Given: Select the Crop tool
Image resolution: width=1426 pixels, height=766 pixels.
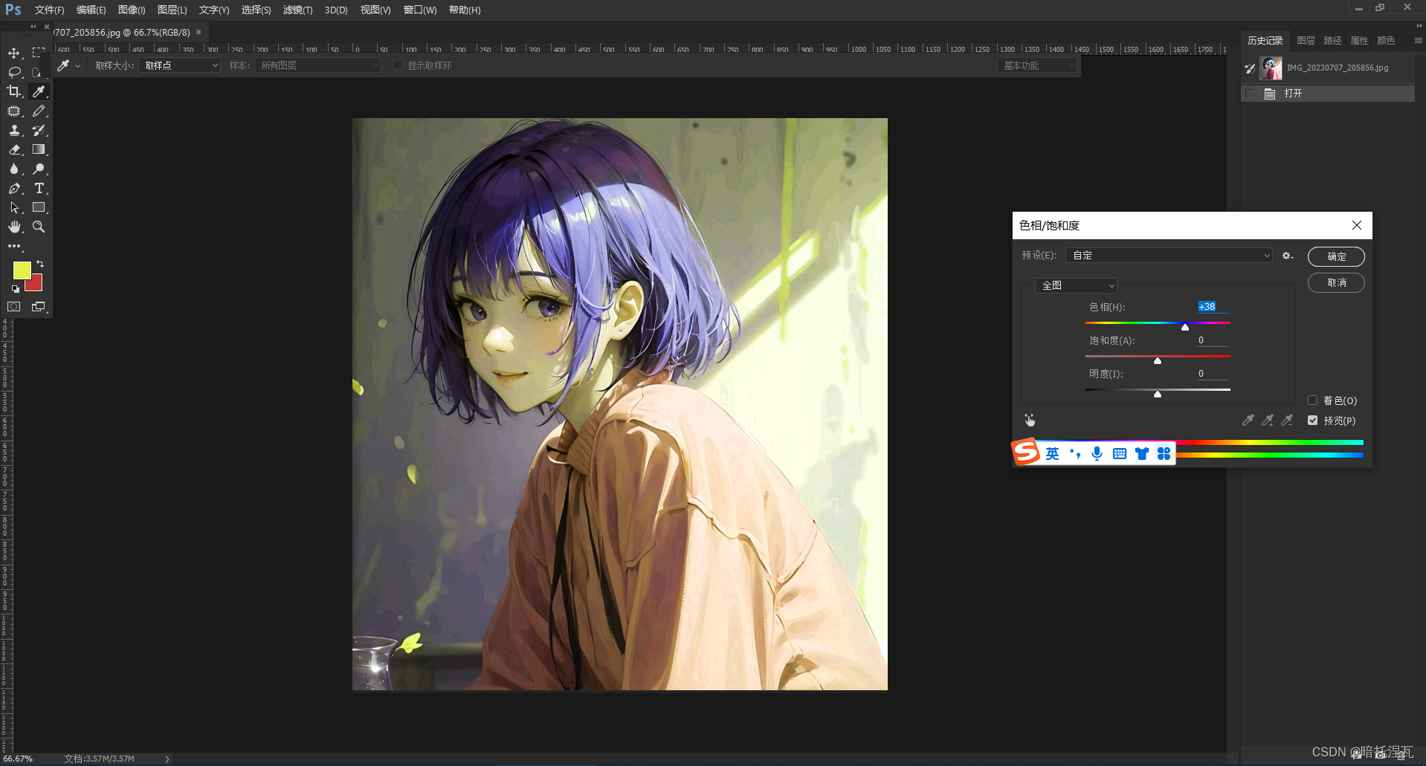Looking at the screenshot, I should (14, 91).
